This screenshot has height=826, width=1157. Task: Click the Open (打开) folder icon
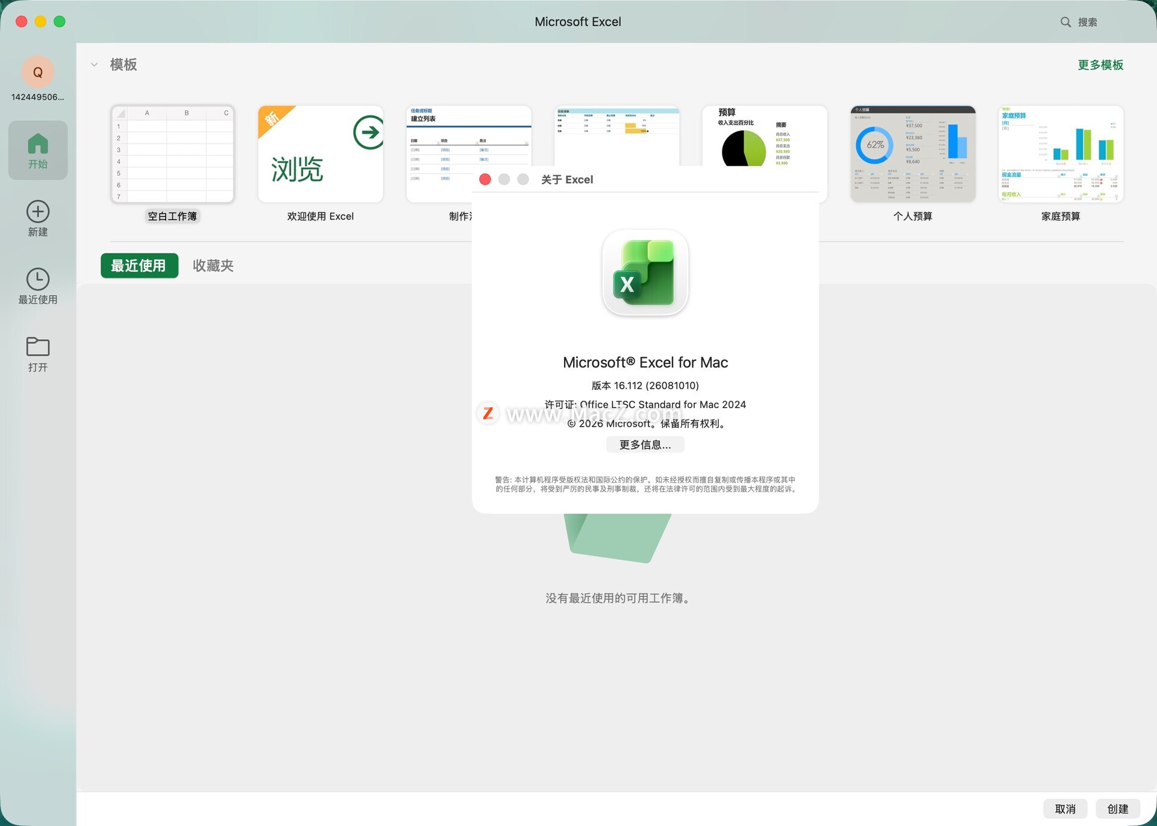[38, 346]
